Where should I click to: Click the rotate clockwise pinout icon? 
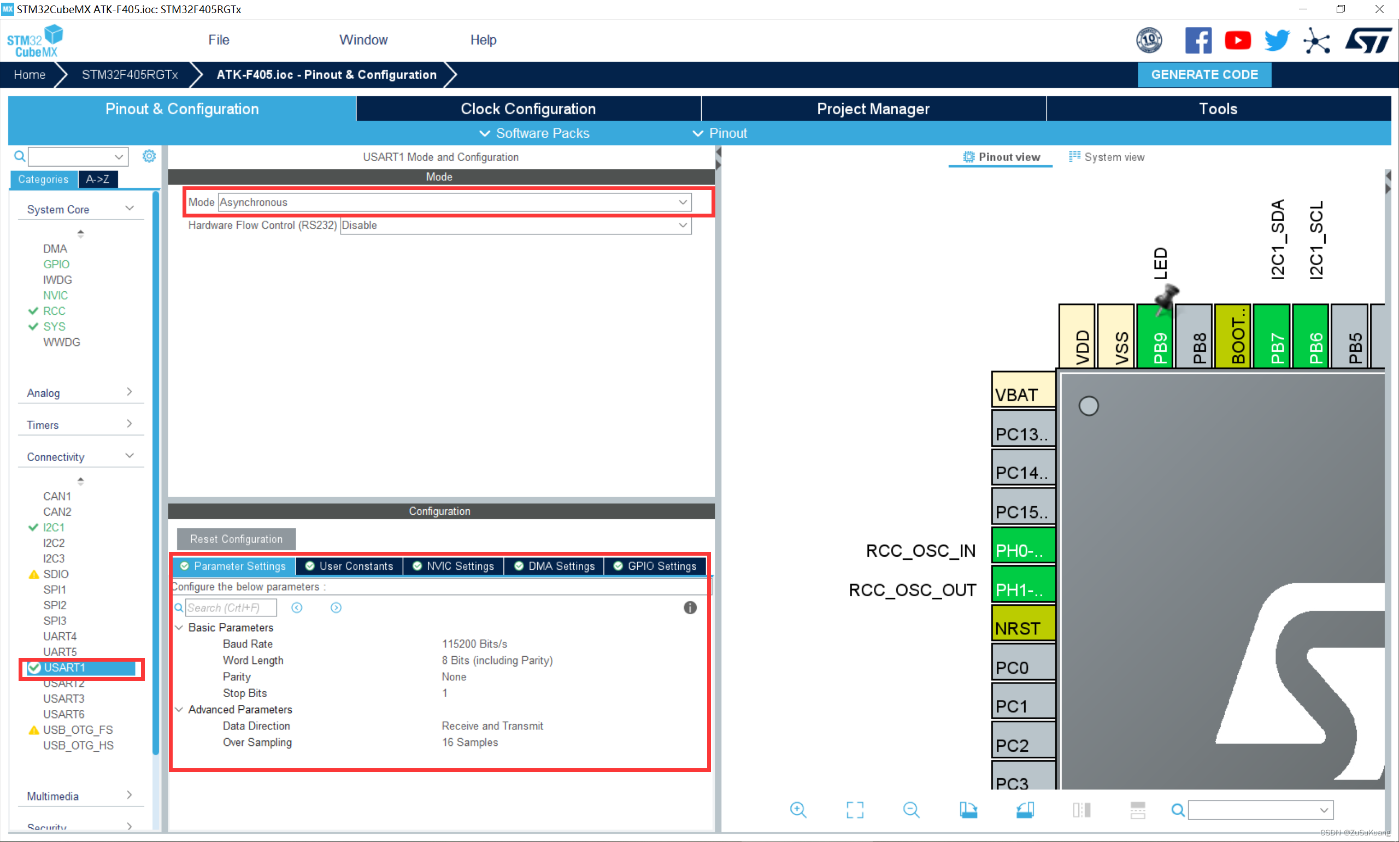(x=968, y=810)
